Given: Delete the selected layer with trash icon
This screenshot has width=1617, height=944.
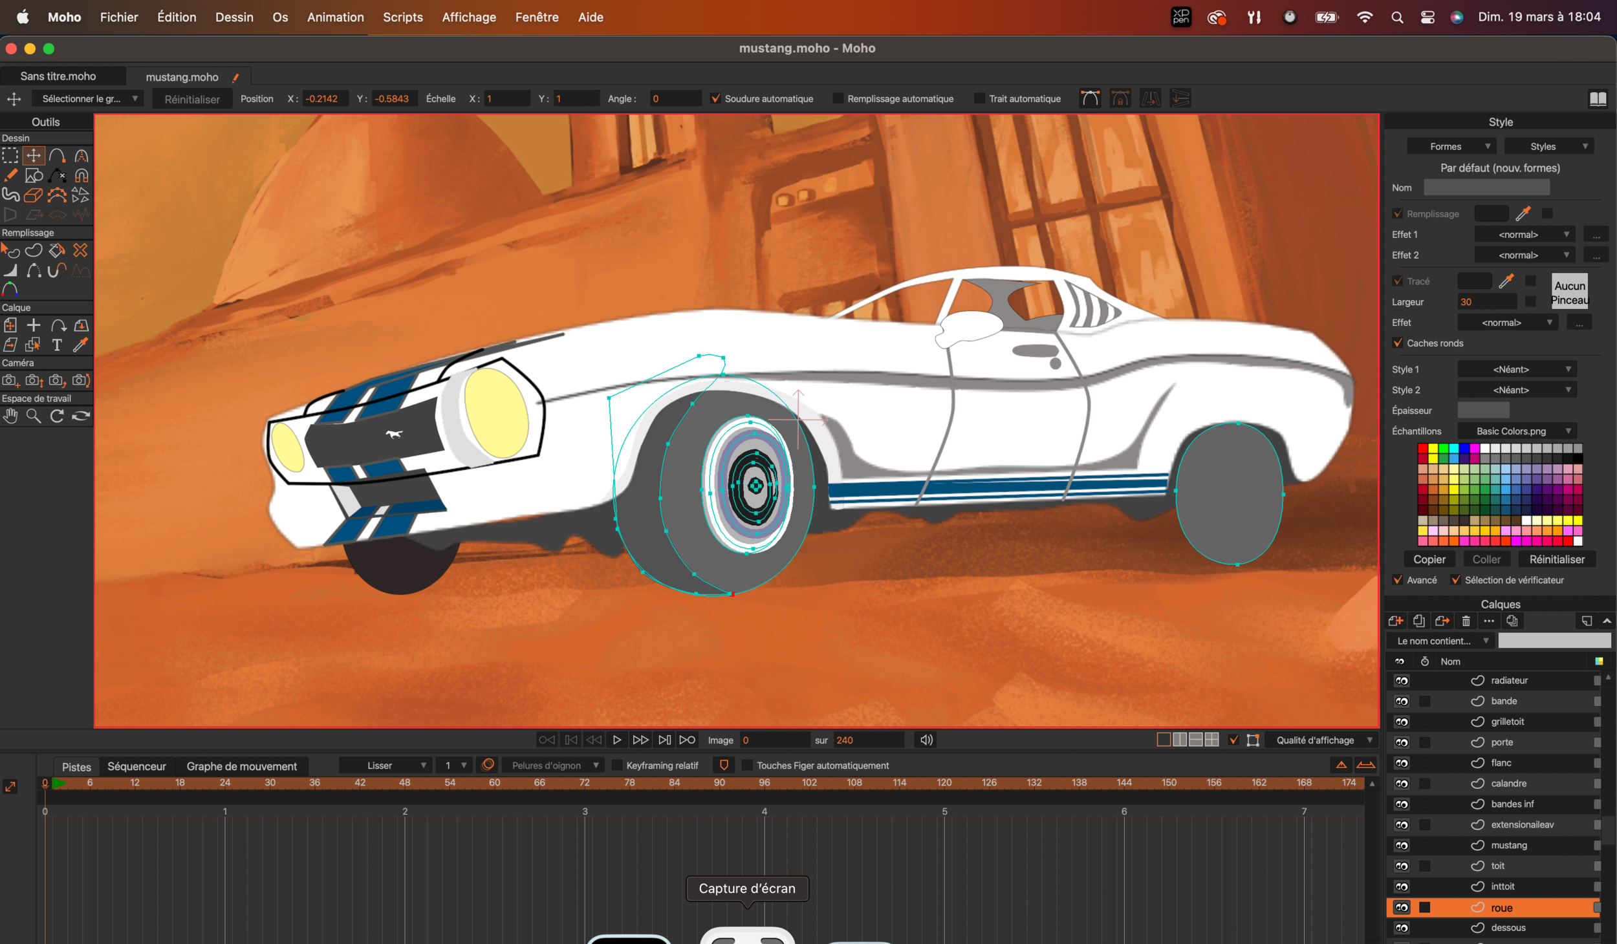Looking at the screenshot, I should [x=1466, y=621].
